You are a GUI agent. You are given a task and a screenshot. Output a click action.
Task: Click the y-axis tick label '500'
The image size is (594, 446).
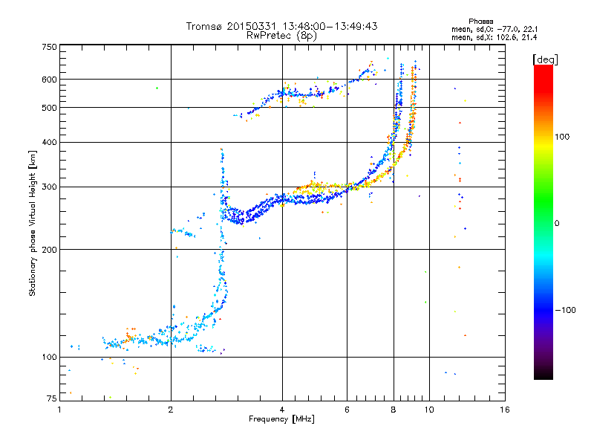(49, 108)
